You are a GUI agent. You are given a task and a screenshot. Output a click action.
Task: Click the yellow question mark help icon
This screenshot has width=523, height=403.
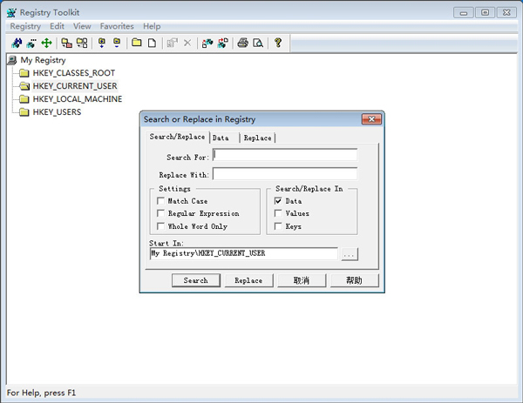278,43
